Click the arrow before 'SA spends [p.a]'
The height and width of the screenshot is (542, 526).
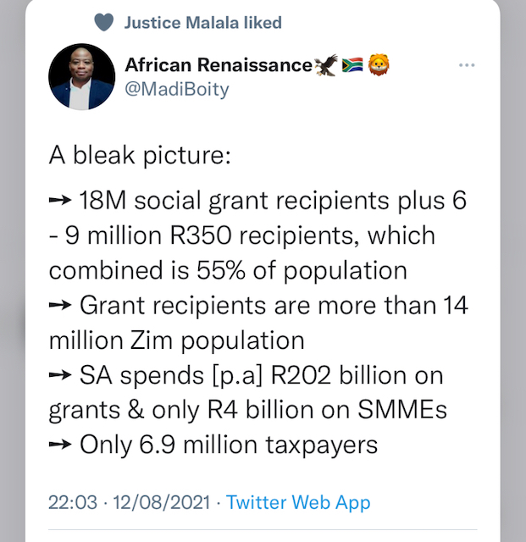[x=60, y=374]
